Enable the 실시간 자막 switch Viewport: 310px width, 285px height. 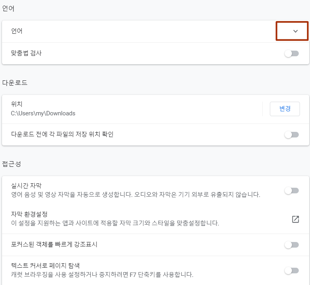pos(292,191)
